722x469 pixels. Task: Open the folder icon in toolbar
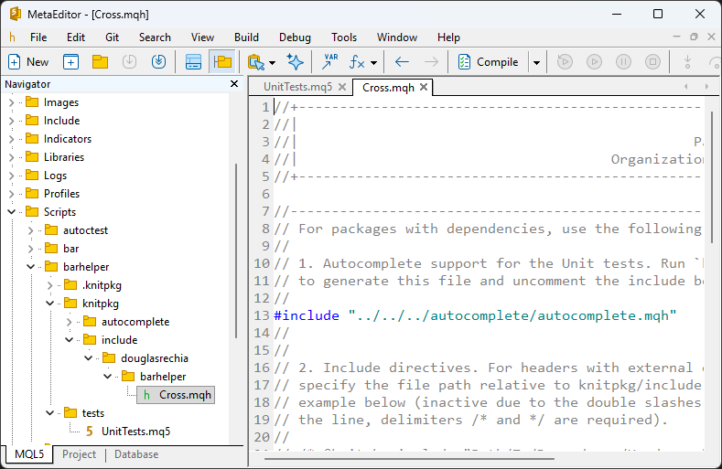pyautogui.click(x=100, y=62)
